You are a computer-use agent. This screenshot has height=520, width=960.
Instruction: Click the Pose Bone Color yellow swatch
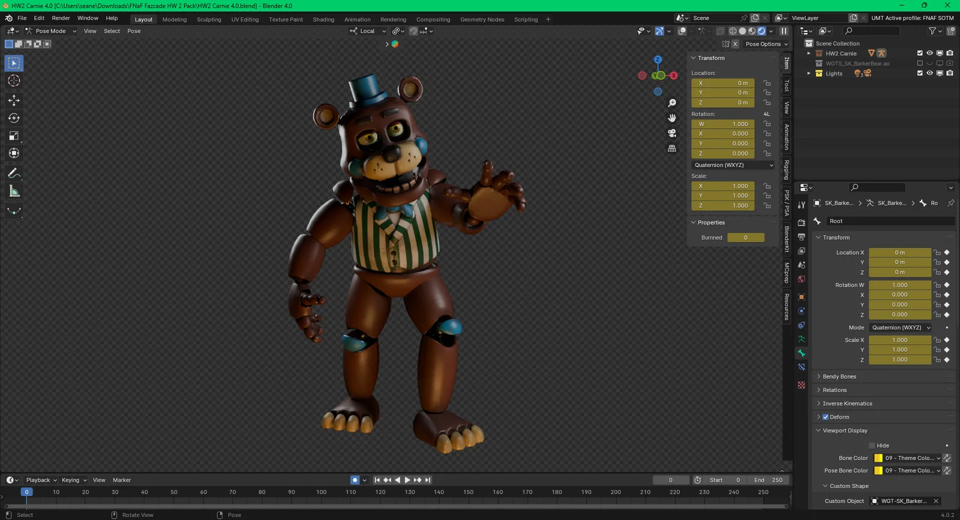tap(878, 471)
